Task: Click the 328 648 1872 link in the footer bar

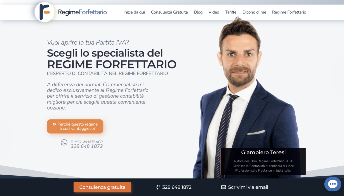Action: (177, 187)
